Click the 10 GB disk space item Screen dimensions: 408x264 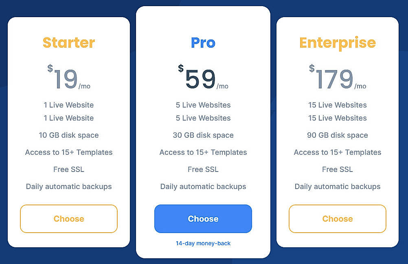tap(68, 135)
